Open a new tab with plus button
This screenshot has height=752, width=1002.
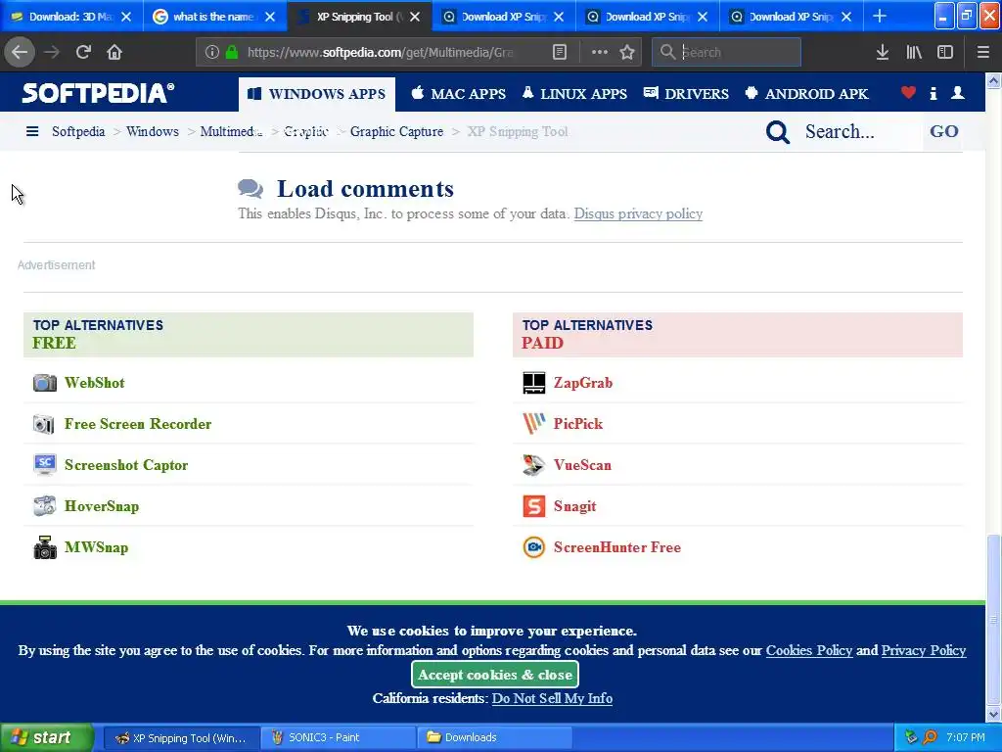(880, 16)
